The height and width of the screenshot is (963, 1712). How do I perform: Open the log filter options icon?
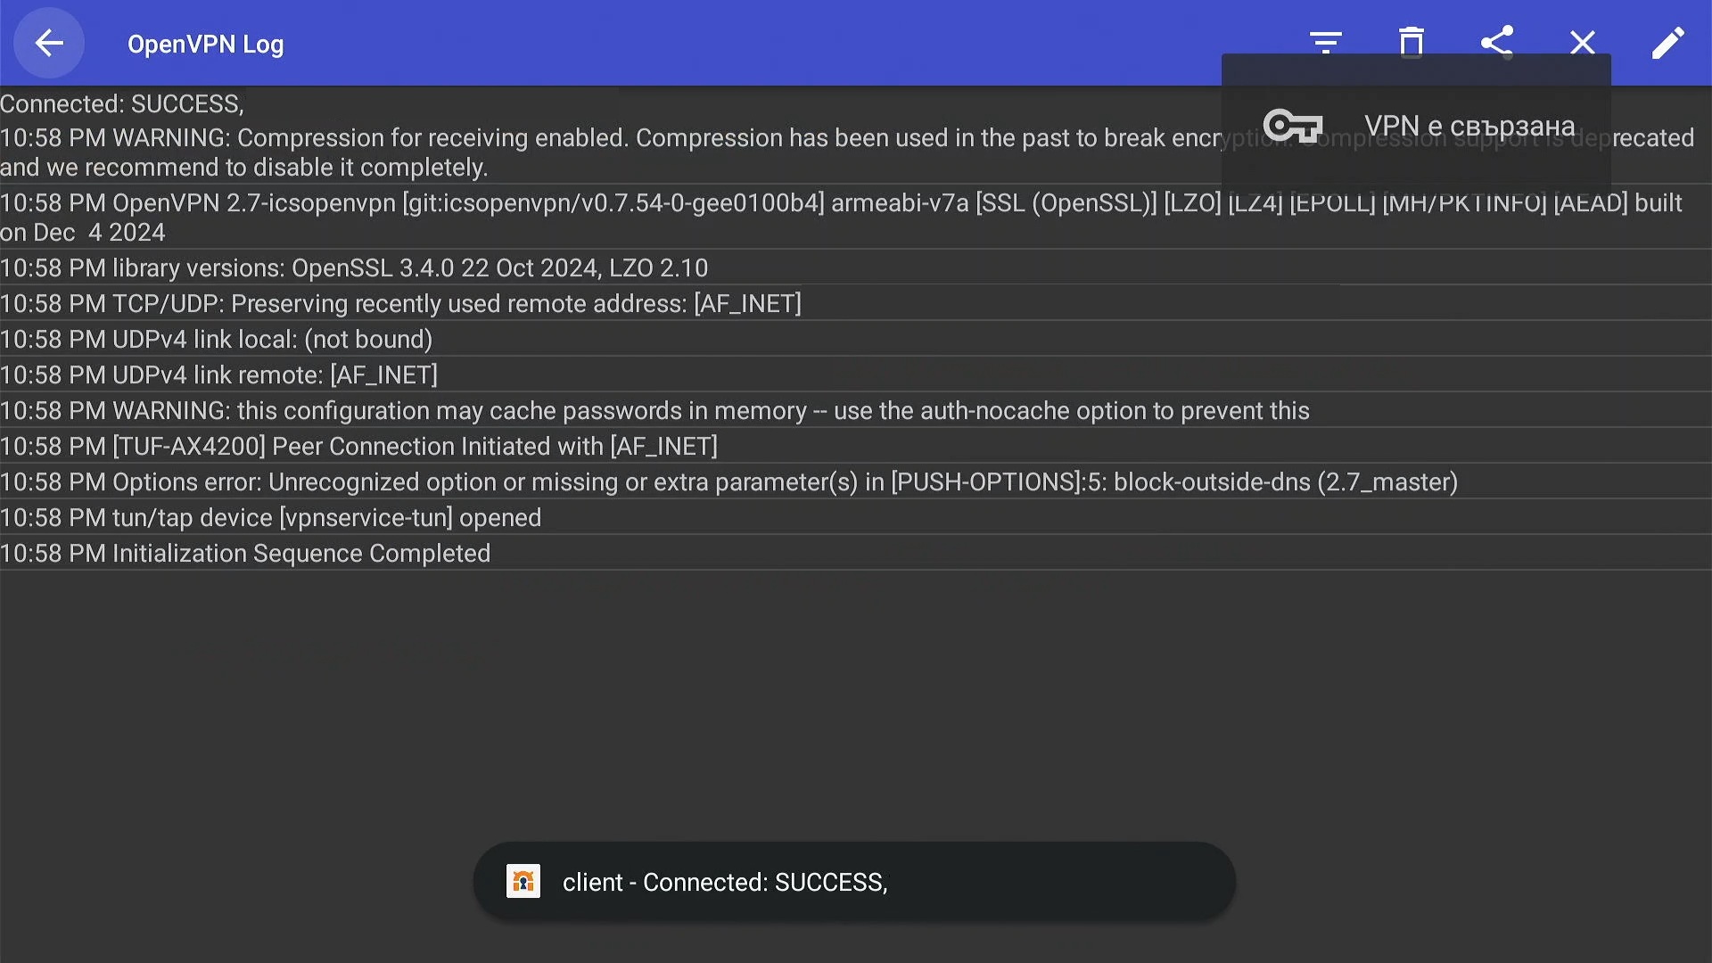tap(1326, 43)
